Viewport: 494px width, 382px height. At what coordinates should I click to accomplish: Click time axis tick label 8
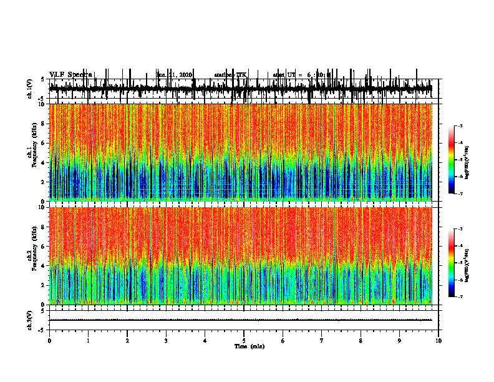(x=361, y=341)
